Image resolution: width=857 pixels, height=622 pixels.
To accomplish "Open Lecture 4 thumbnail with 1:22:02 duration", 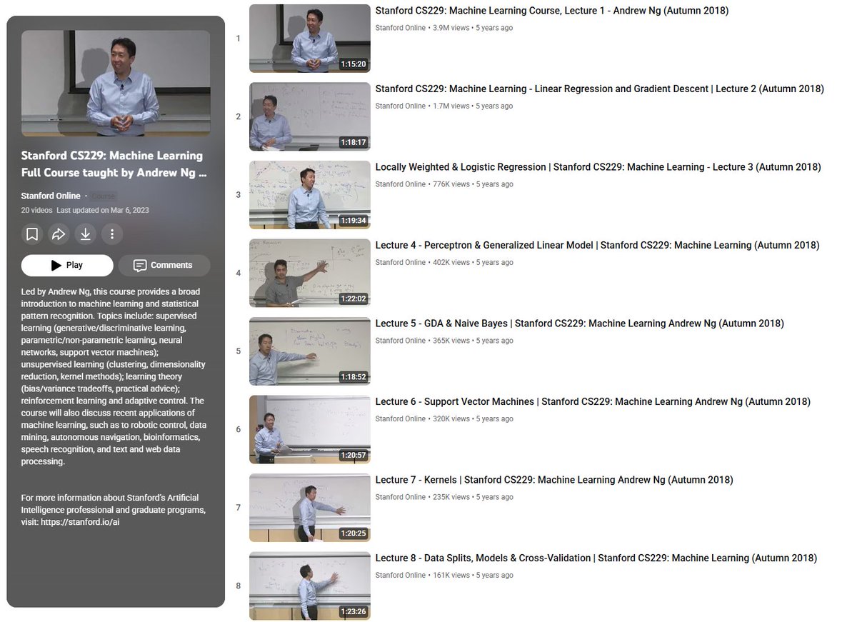I will pyautogui.click(x=310, y=273).
